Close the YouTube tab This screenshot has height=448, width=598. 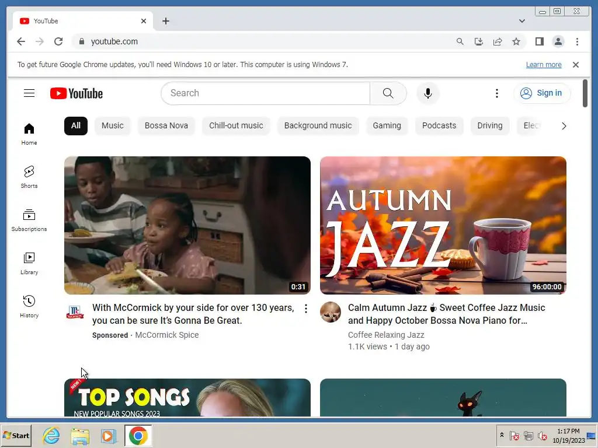click(x=144, y=21)
